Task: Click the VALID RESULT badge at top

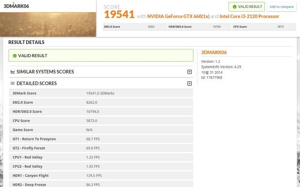Action: (247, 7)
